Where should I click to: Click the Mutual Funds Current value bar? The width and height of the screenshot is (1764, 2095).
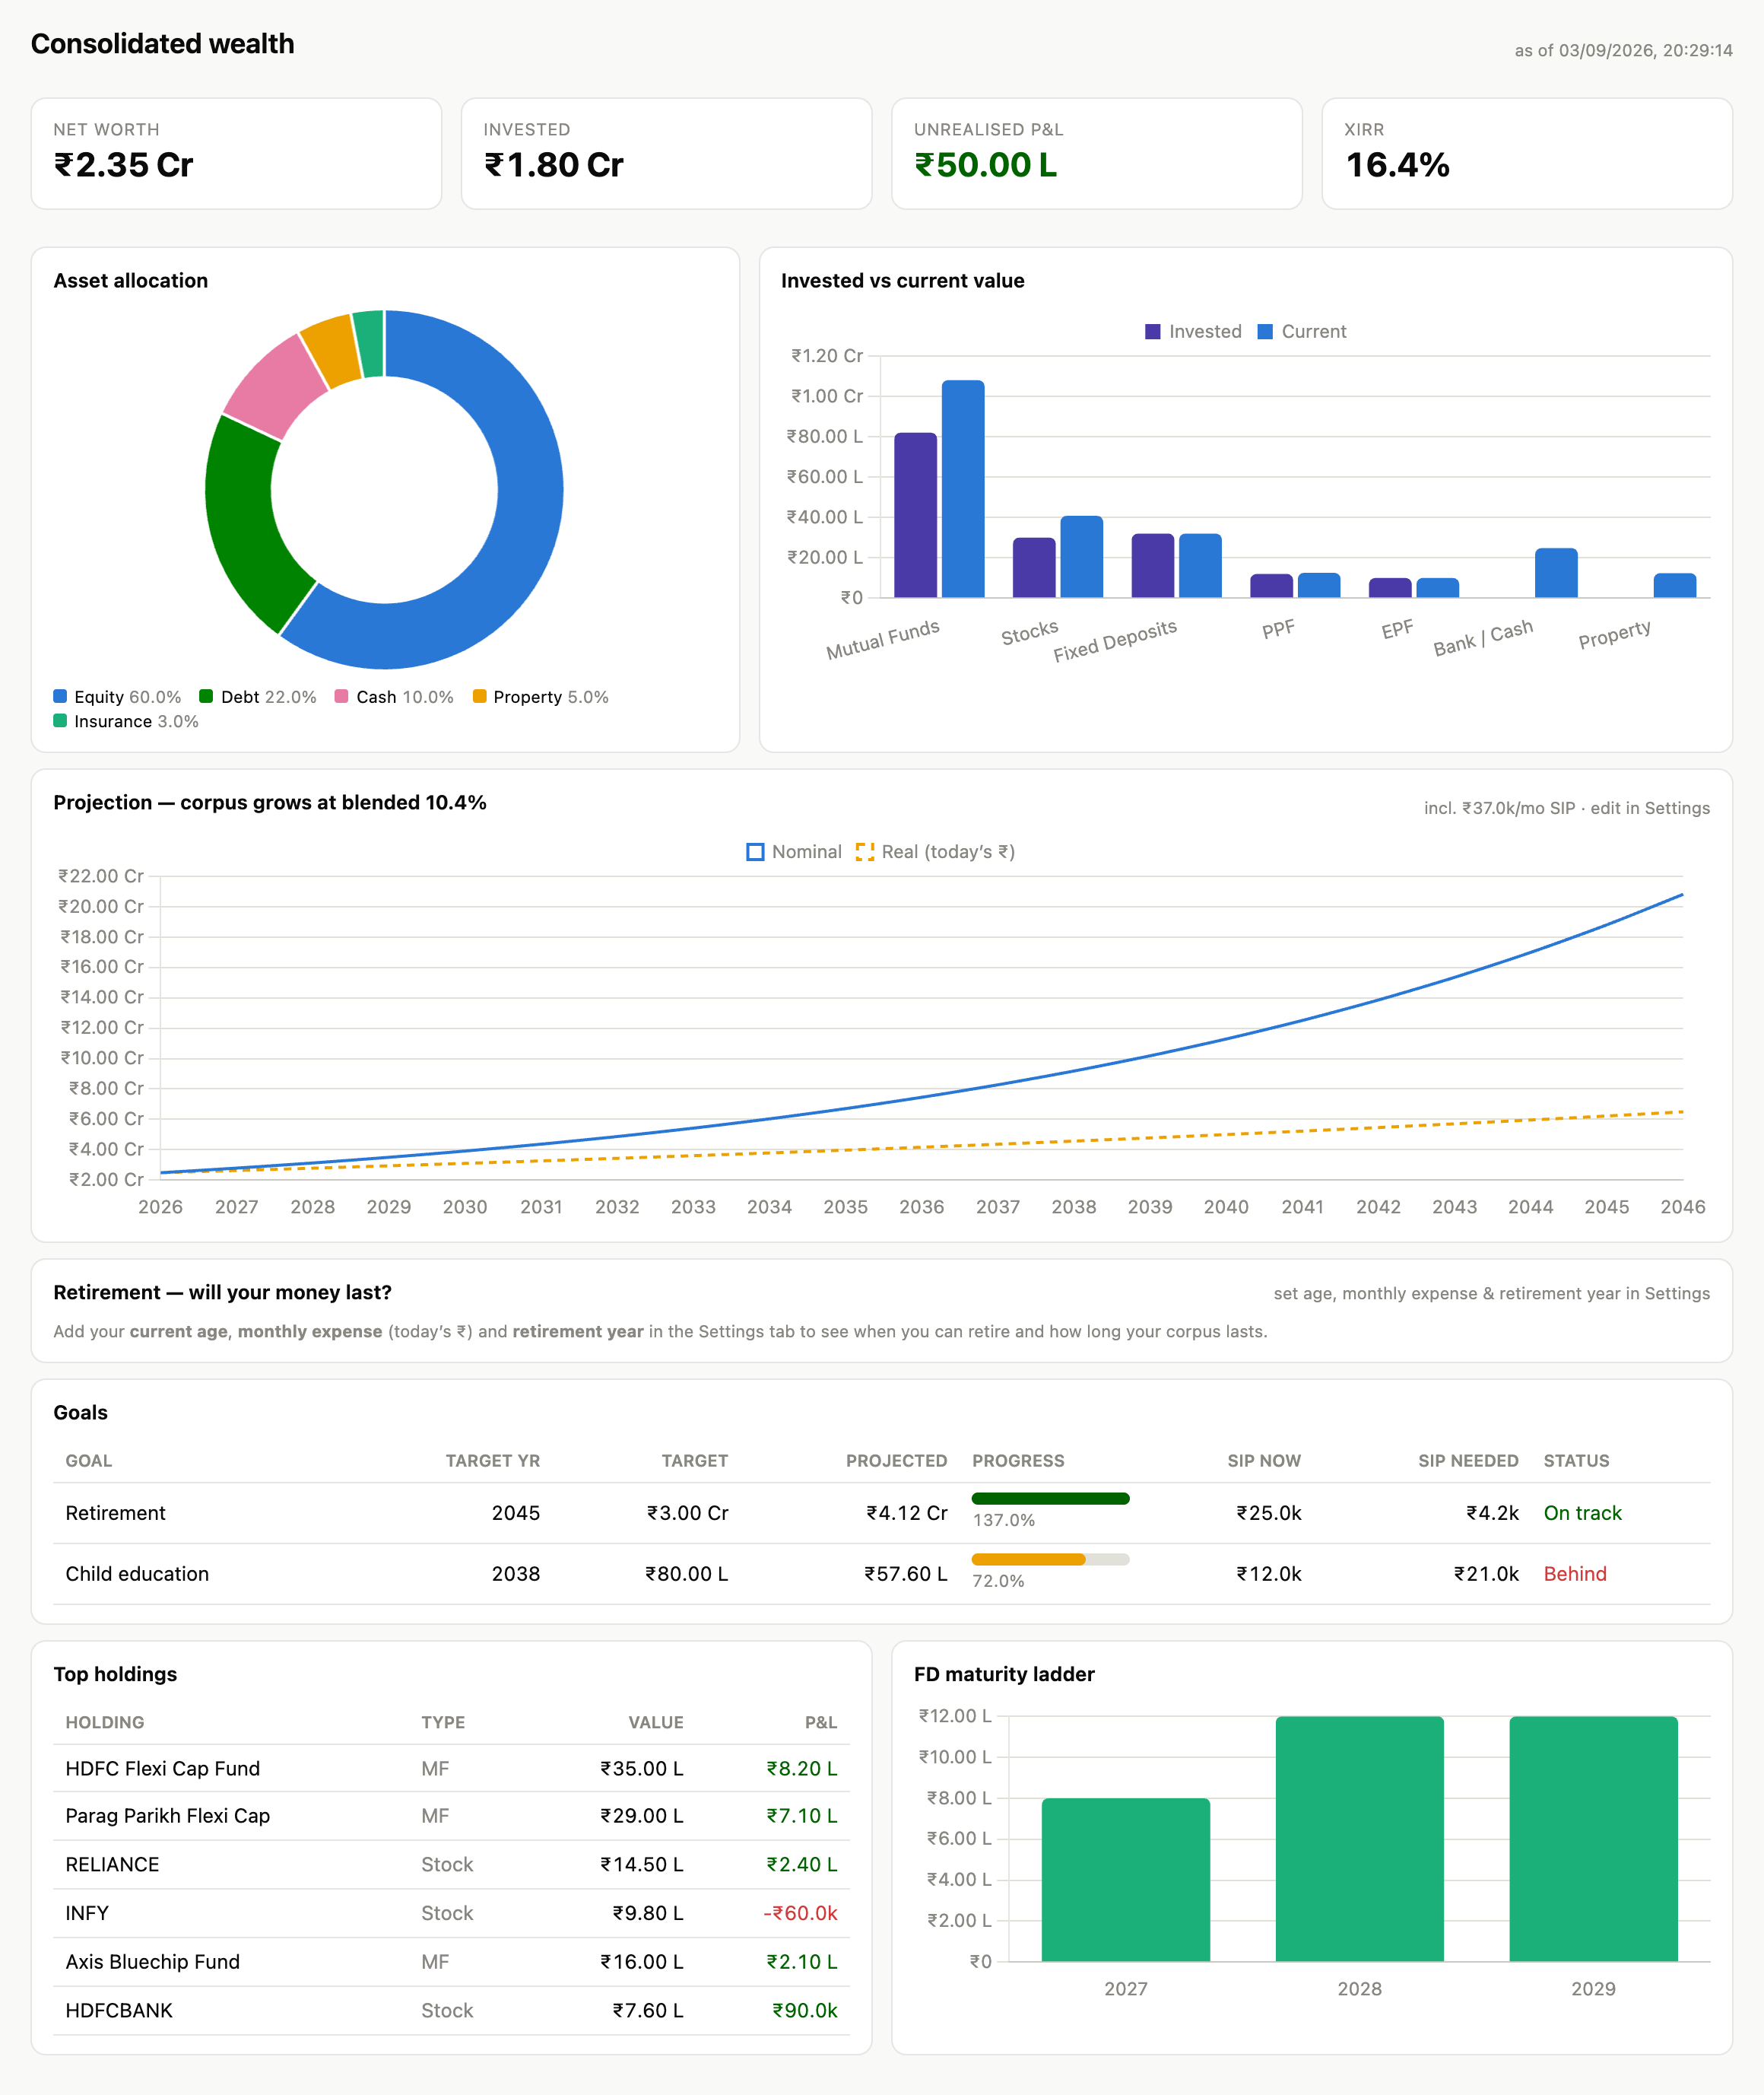pos(963,489)
